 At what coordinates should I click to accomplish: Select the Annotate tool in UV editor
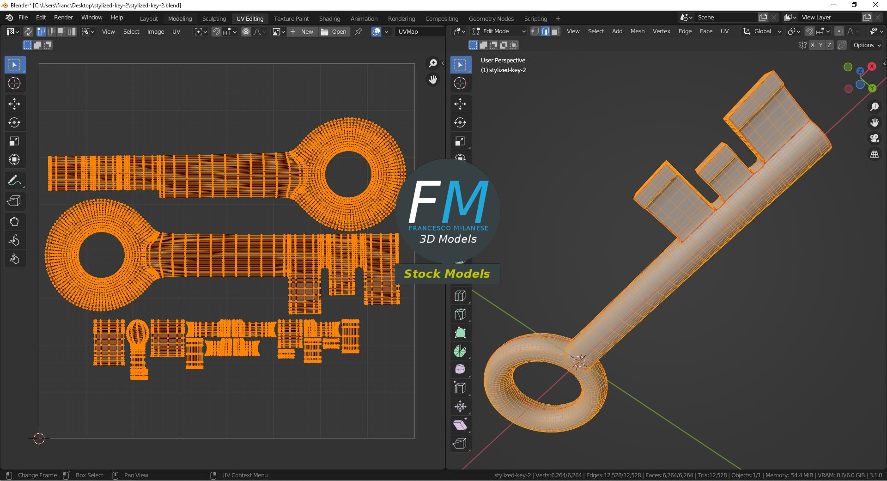[14, 180]
